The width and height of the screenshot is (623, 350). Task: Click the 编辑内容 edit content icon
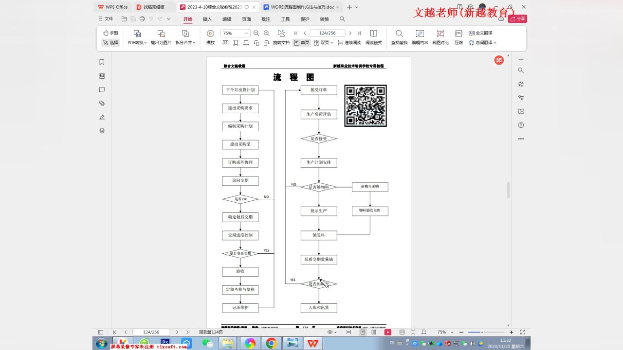click(420, 37)
